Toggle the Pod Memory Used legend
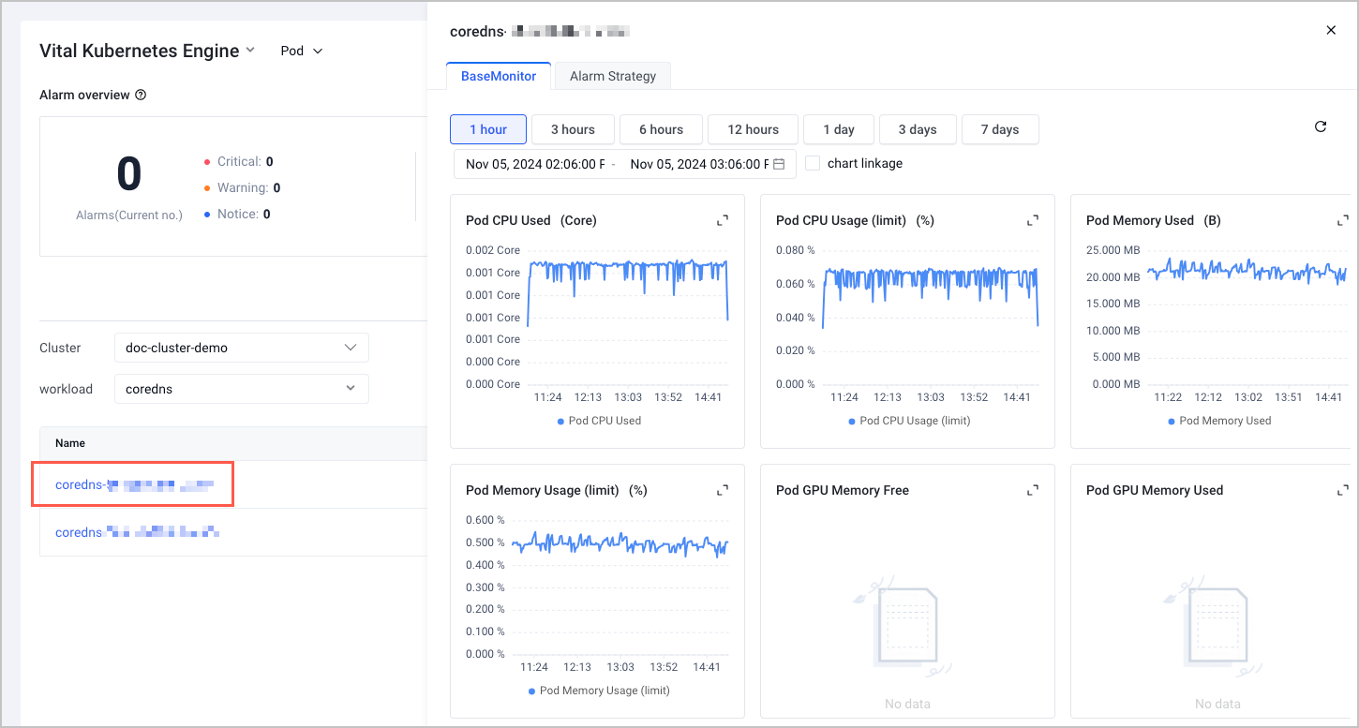Image resolution: width=1359 pixels, height=728 pixels. click(x=1220, y=421)
